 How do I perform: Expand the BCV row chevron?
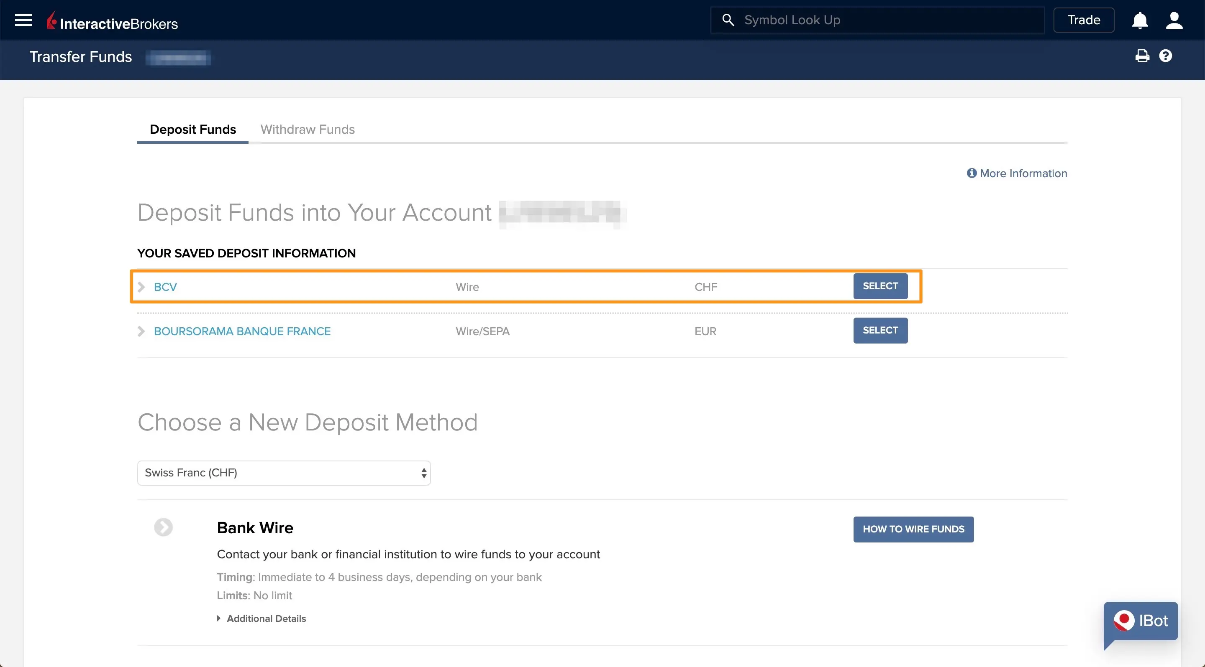click(141, 287)
